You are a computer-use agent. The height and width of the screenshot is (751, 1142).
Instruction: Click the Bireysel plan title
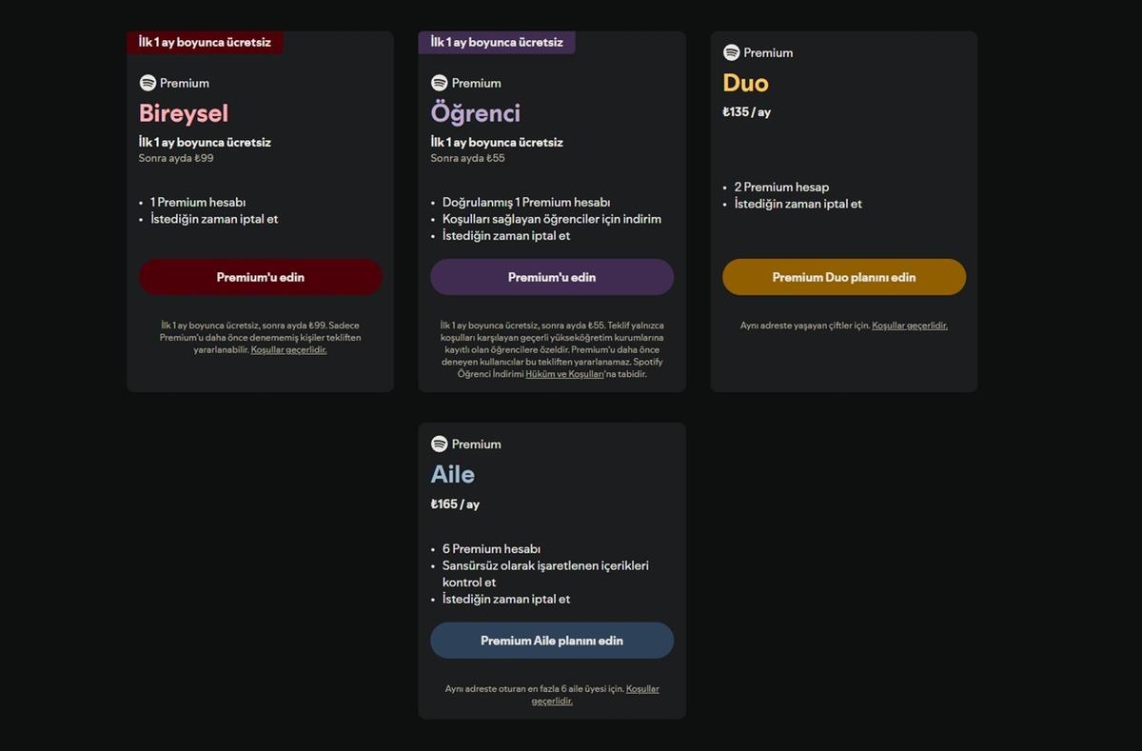(184, 113)
